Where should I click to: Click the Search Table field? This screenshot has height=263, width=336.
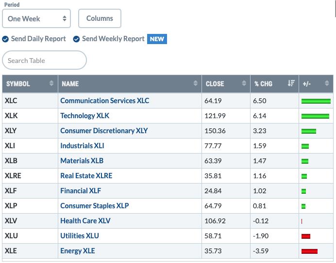(44, 60)
